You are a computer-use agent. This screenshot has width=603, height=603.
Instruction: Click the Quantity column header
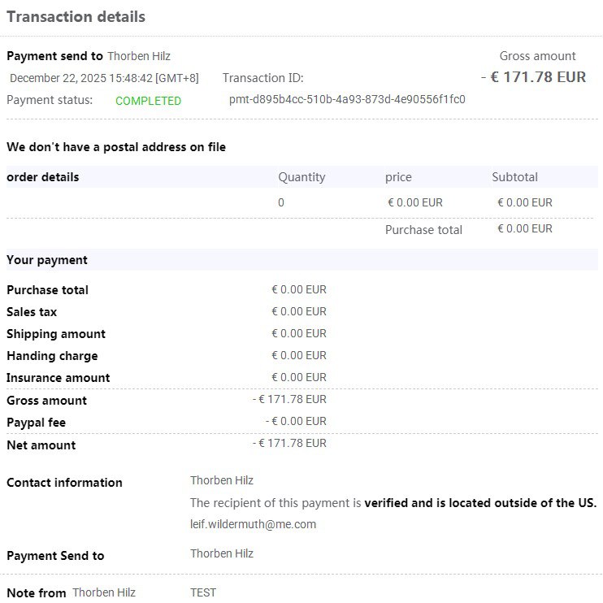coord(301,177)
